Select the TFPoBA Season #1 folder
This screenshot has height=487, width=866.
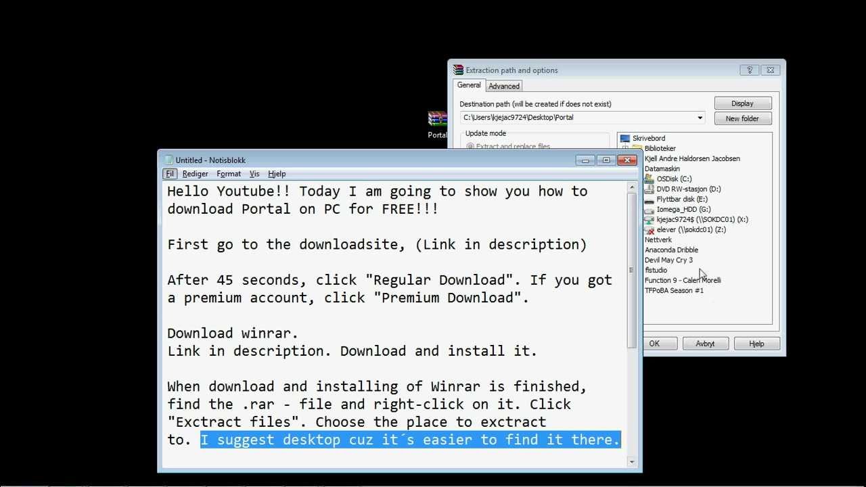[674, 291]
